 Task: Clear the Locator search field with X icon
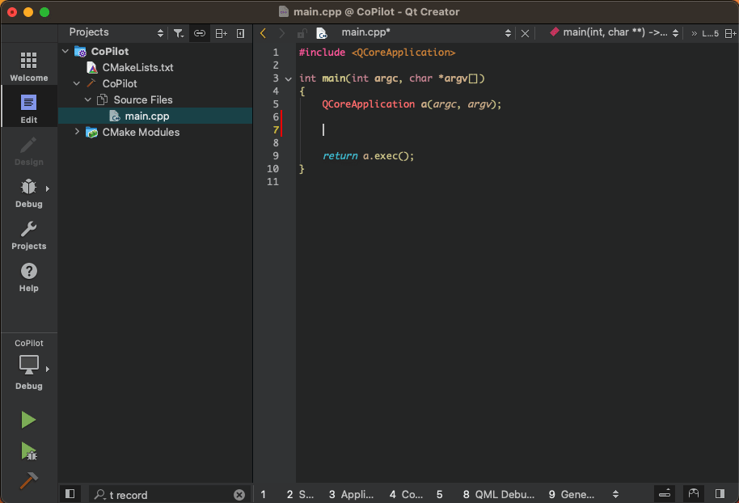(x=239, y=494)
